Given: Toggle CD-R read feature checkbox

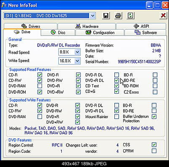Looking at the screenshot, I should [40, 75].
